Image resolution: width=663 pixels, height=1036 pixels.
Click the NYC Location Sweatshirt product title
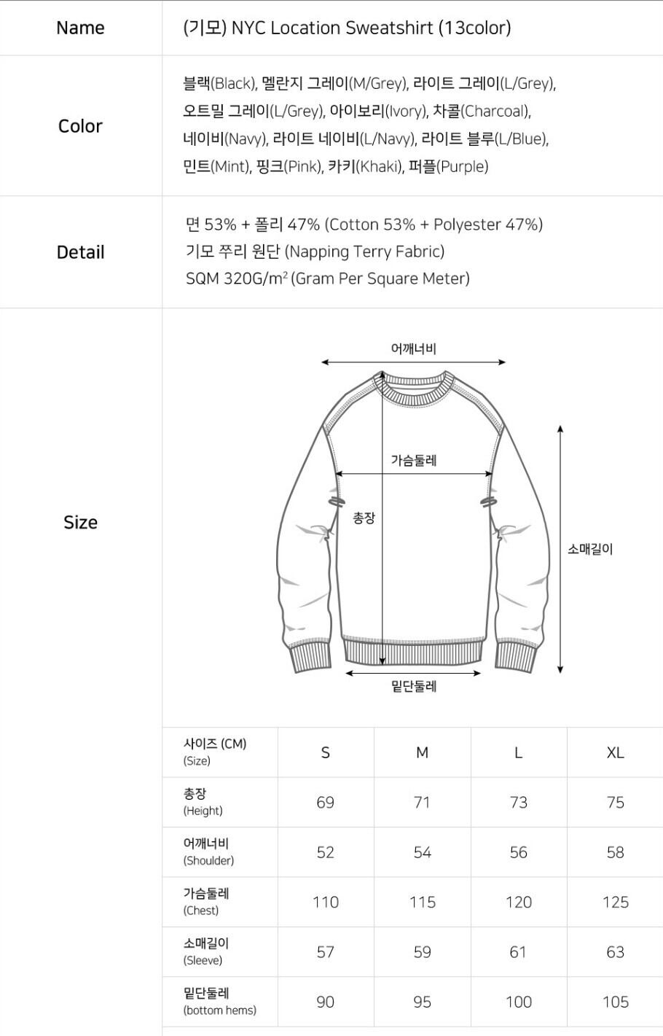click(x=347, y=28)
